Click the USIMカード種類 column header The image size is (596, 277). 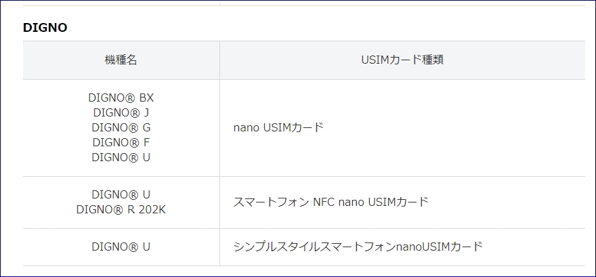point(402,60)
